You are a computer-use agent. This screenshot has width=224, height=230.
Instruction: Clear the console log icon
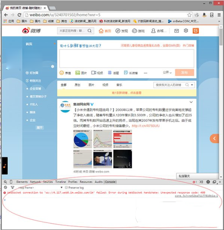[x=5, y=188]
